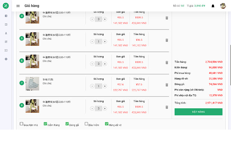Image resolution: width=231 pixels, height=144 pixels.
Task: Click the sidebar round help icon
Action: (6, 59)
